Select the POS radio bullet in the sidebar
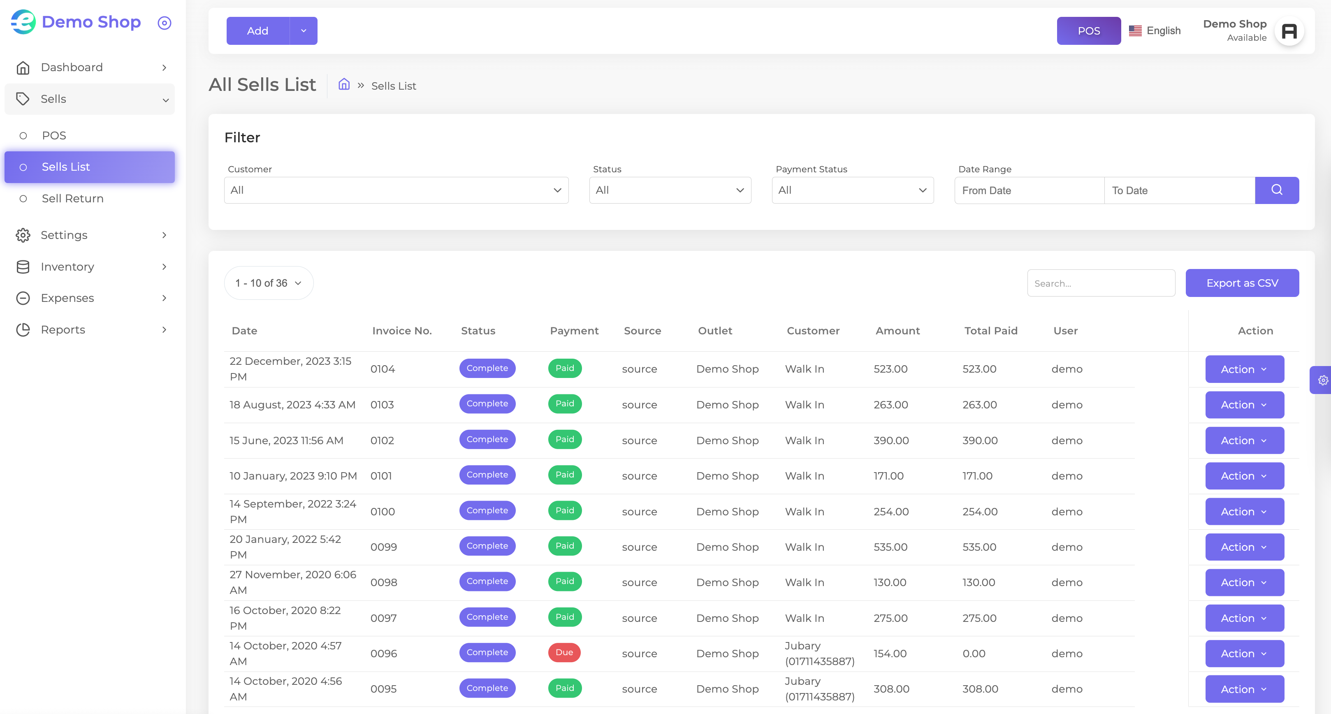 pos(23,135)
